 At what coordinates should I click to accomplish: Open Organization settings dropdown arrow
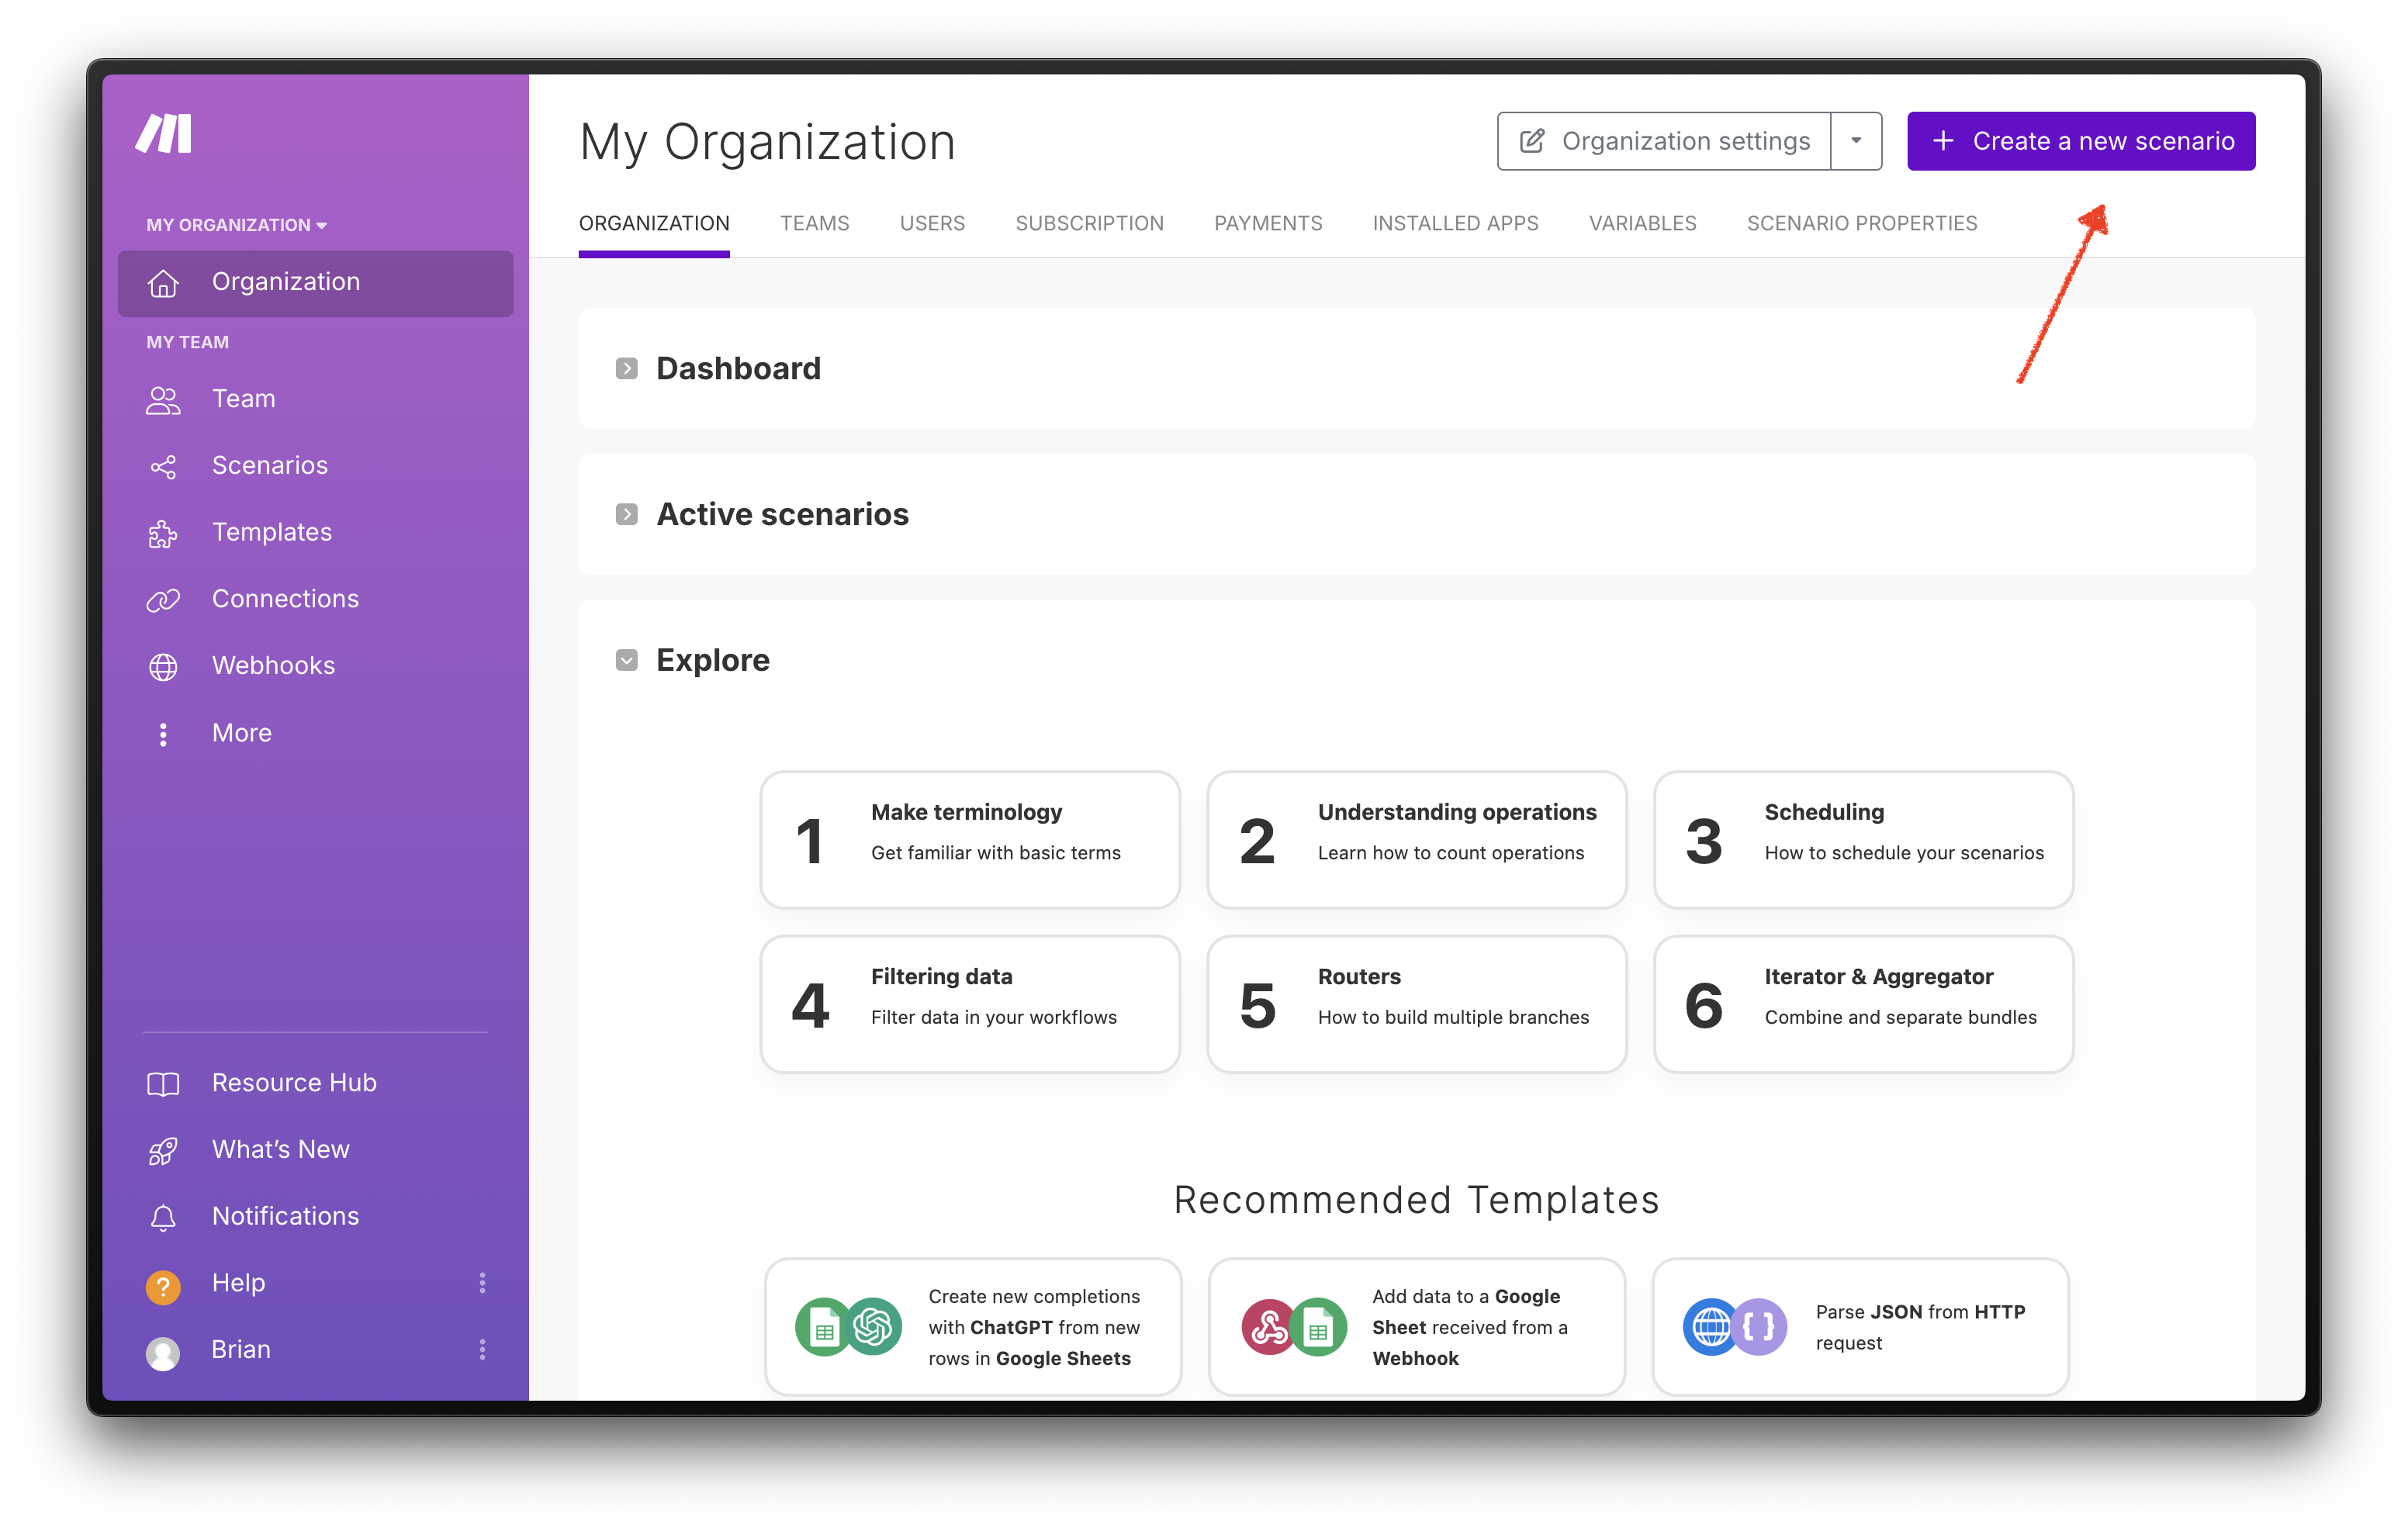click(x=1856, y=141)
